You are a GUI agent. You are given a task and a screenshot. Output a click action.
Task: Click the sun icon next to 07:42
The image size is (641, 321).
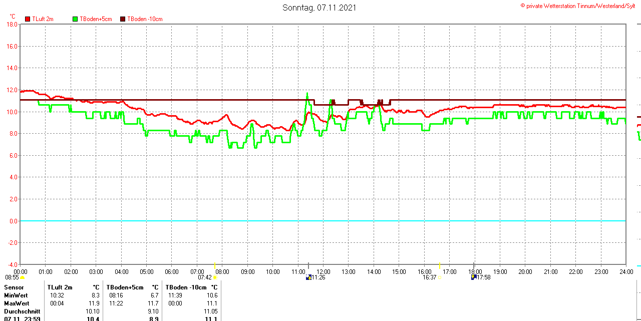215,277
